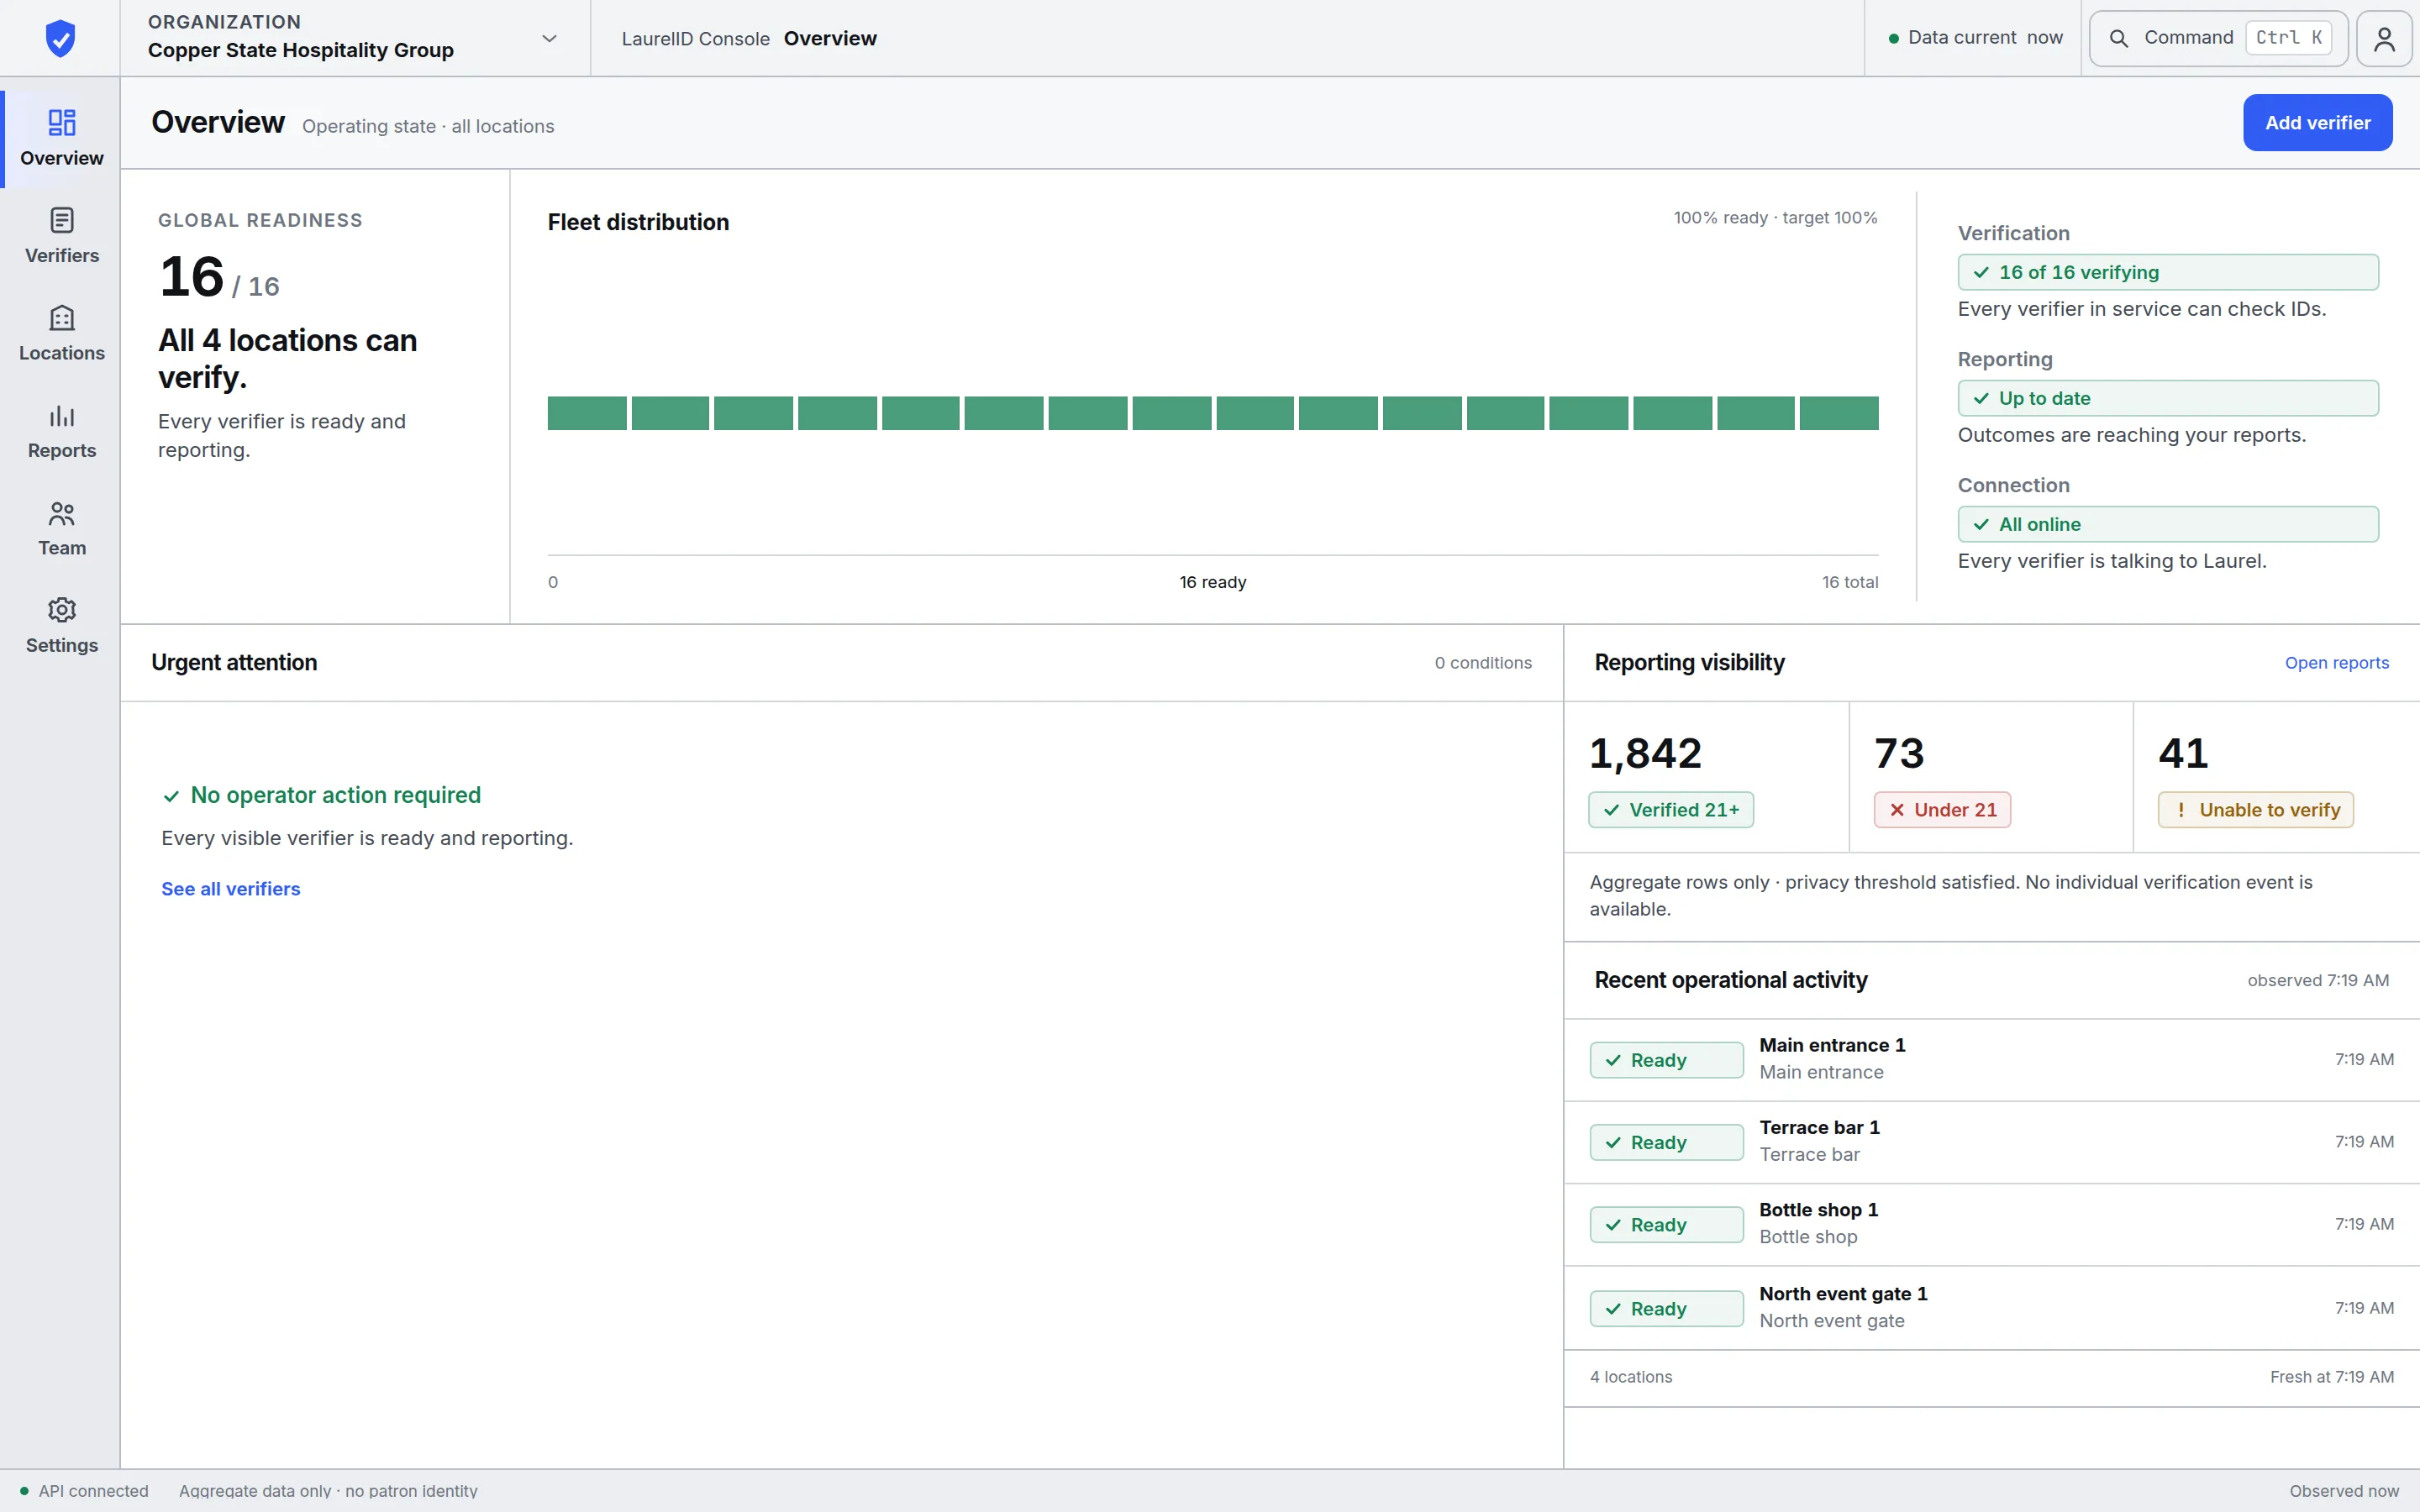2420x1512 pixels.
Task: Click the 73 under-21 count
Action: coord(1898,753)
